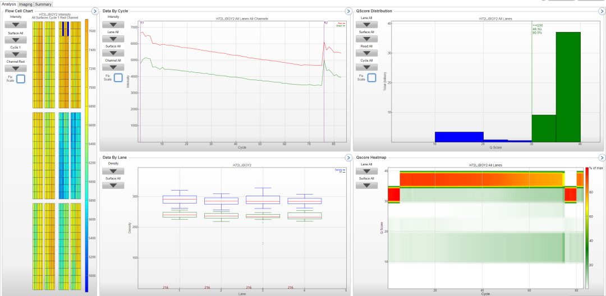606x296 pixels.
Task: Enable Fix Scale in Flow Cell Chart
Action: click(x=21, y=78)
